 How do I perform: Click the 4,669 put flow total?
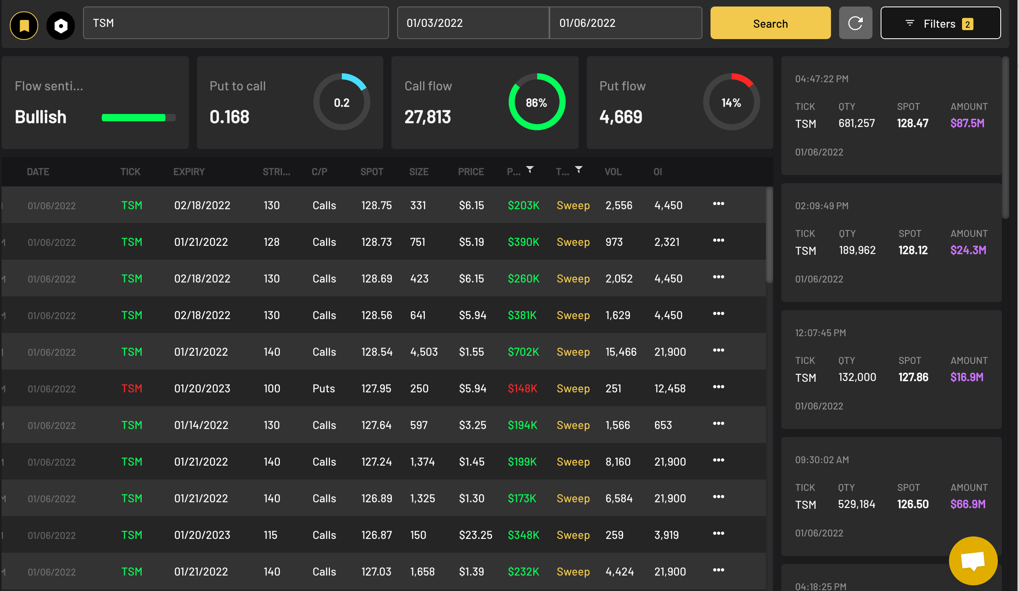click(621, 117)
